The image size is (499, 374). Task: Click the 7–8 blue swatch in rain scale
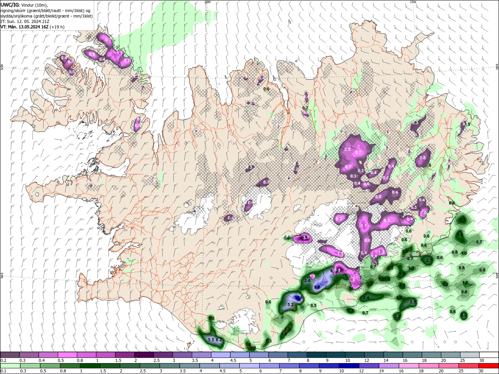(x=289, y=366)
